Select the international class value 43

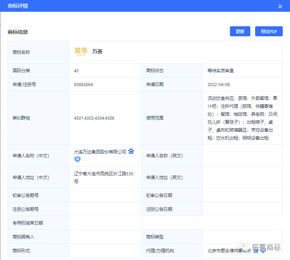tap(76, 71)
